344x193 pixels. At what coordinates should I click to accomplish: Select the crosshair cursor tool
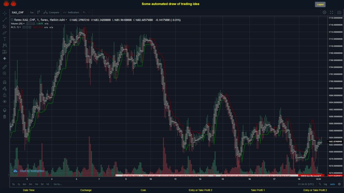pos(5,13)
